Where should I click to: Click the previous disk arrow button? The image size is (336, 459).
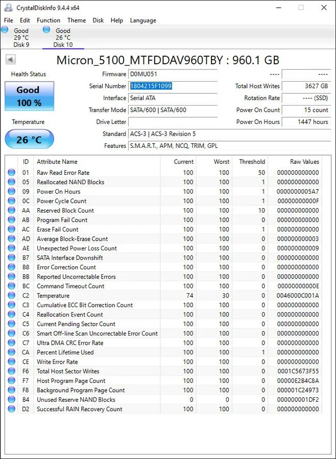coord(10,60)
